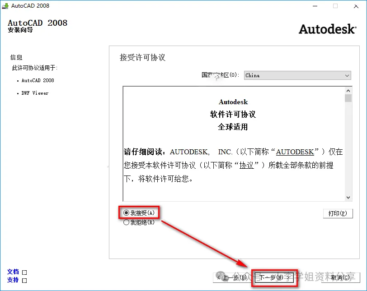
Task: Click the underlined AUTODESK term in license text
Action: 295,152
